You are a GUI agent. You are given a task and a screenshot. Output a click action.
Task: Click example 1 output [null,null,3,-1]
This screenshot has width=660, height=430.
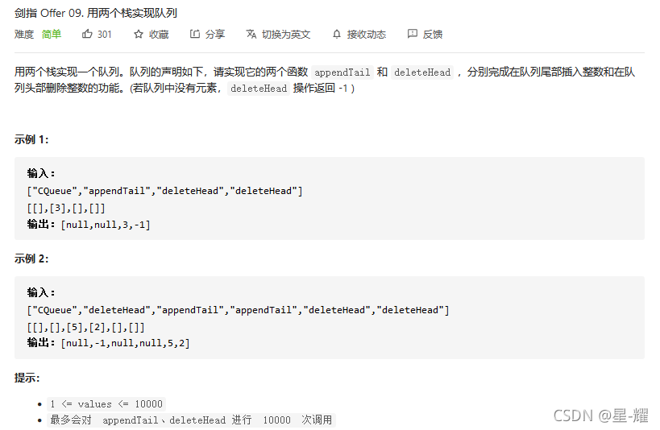[106, 225]
